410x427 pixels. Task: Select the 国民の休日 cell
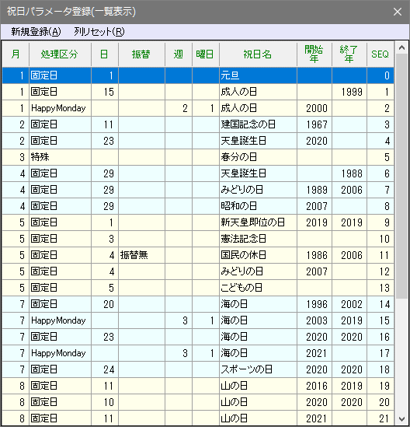tap(258, 255)
